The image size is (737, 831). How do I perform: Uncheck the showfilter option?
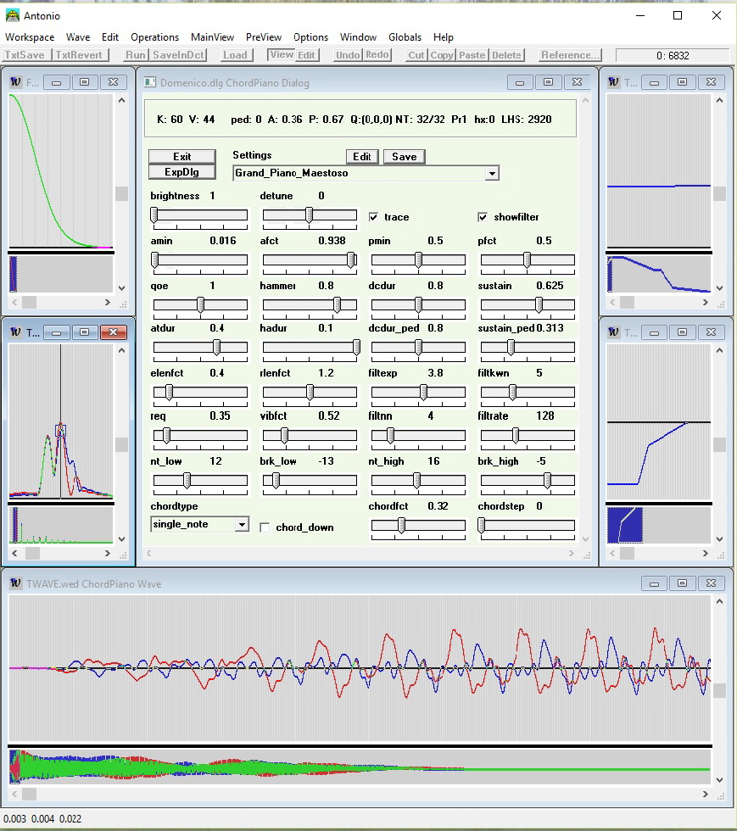point(483,217)
